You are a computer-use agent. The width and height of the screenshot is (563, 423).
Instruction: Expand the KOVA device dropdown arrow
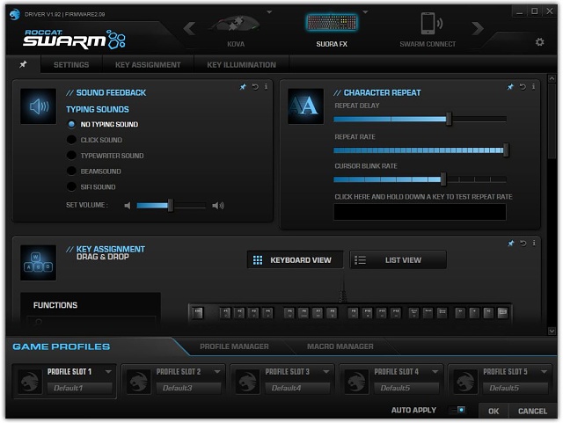(269, 12)
